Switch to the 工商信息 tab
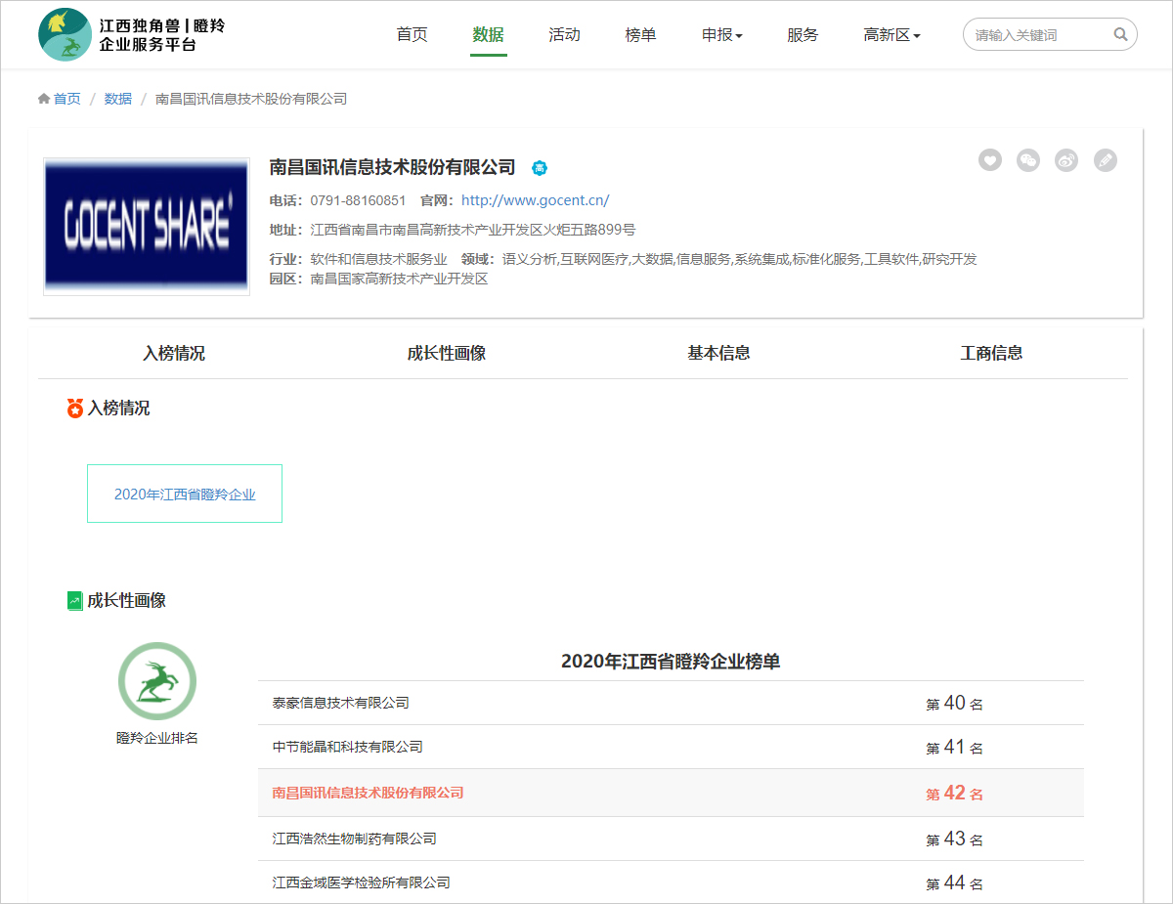 pos(991,354)
